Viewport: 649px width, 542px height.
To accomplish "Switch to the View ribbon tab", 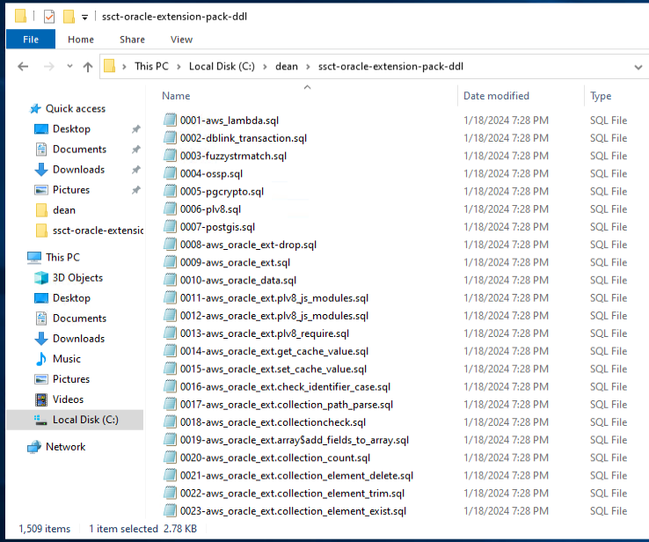I will 181,40.
